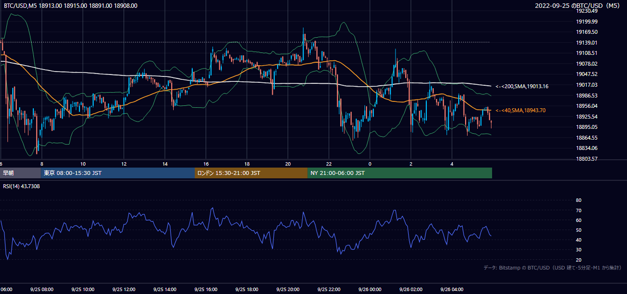Click the 9/25 08:00 time axis label
The width and height of the screenshot is (627, 294).
coord(42,290)
